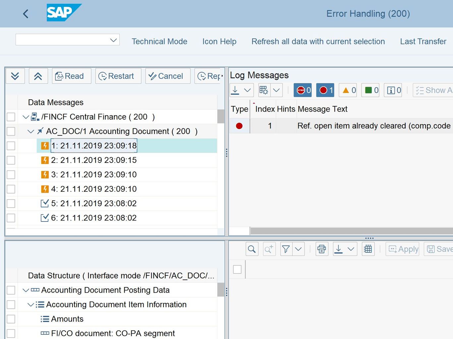Screen dimensions: 453x339
Task: Click finished checkmark icon of message 5
Action: (45, 203)
